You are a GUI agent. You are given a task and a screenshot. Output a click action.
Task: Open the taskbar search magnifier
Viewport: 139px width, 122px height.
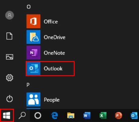(x=22, y=115)
